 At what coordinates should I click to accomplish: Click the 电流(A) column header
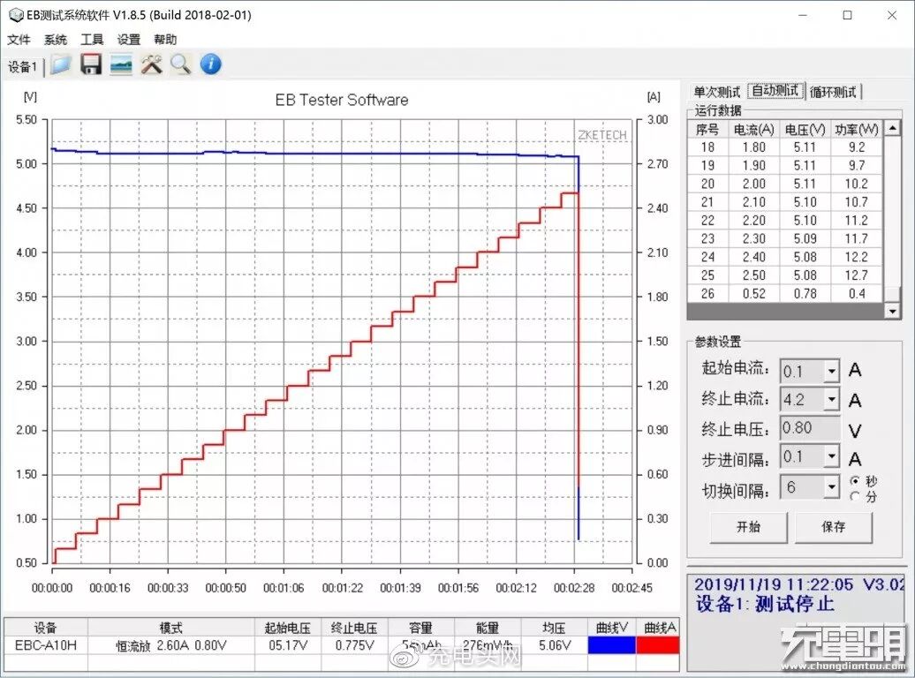pyautogui.click(x=754, y=129)
